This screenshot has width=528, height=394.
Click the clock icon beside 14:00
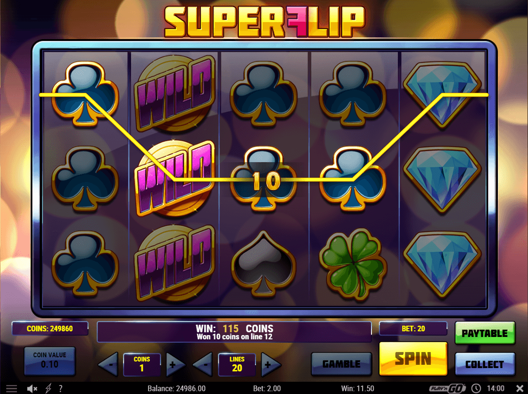pos(476,388)
